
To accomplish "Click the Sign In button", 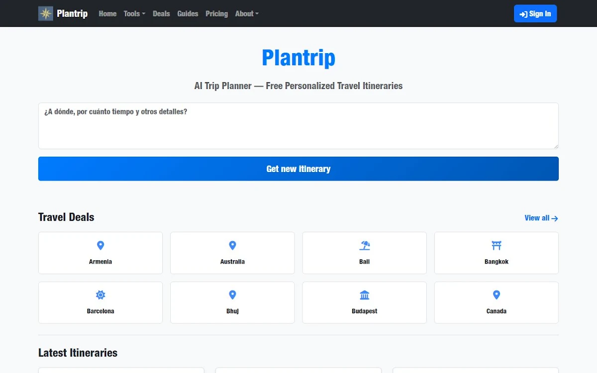I will click(535, 14).
